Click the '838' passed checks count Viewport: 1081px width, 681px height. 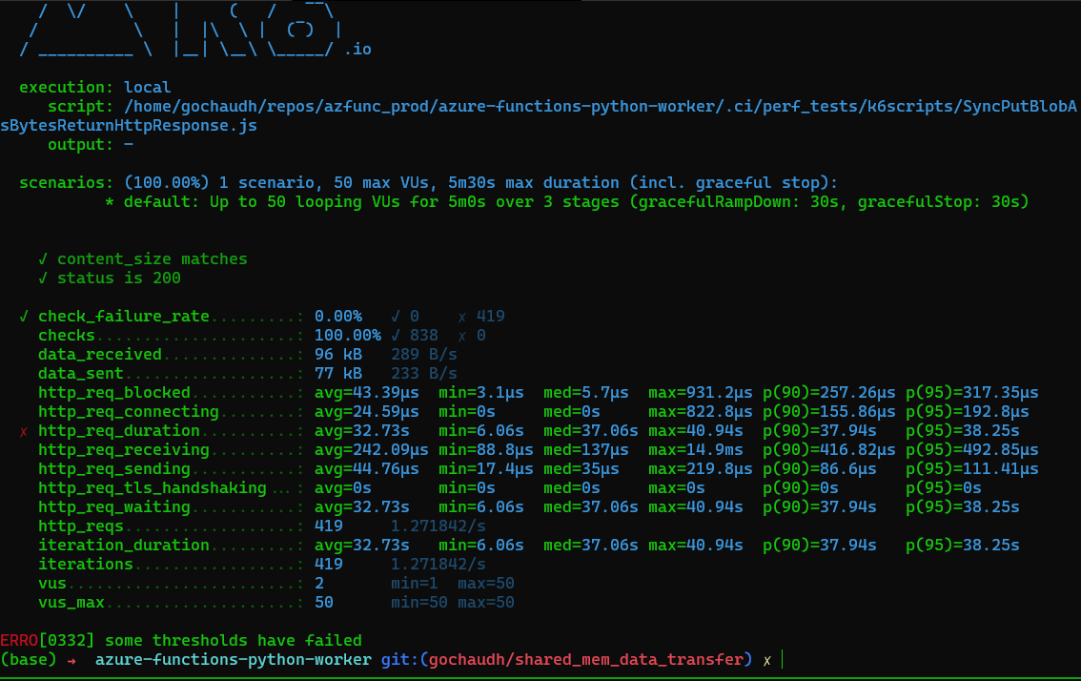(x=423, y=336)
